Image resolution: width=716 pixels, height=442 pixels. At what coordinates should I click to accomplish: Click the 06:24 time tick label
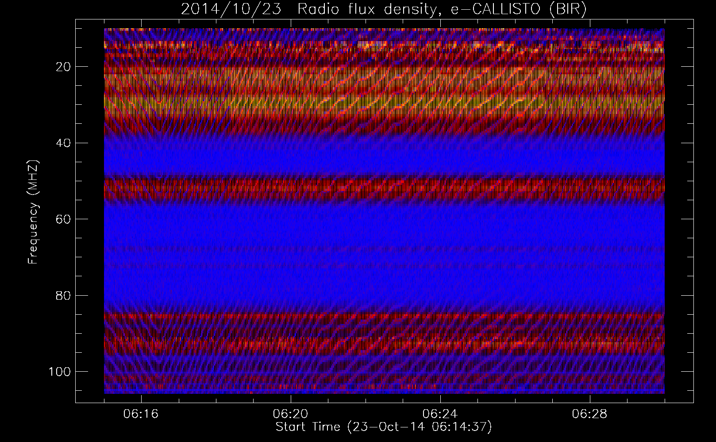[x=440, y=414]
